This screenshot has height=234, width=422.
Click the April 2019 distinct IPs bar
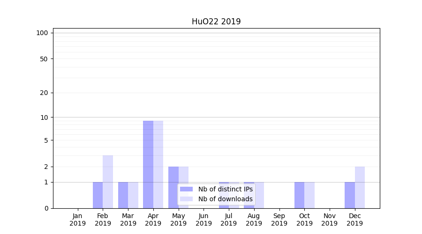point(148,164)
